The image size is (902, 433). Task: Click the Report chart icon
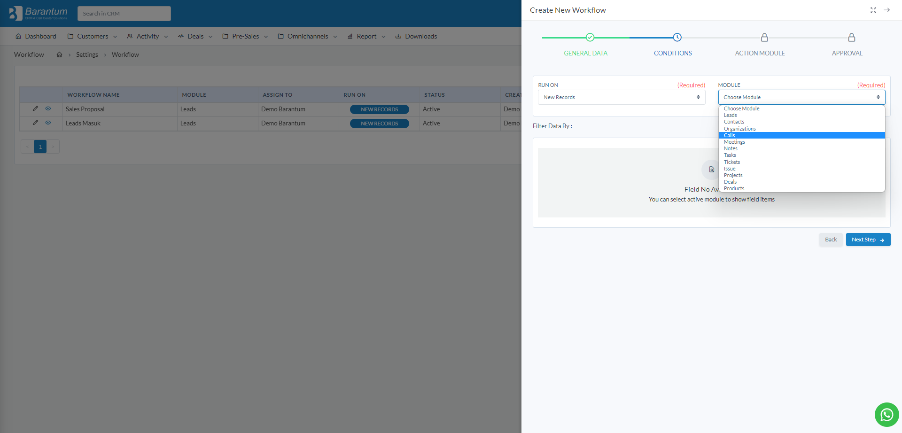point(350,36)
